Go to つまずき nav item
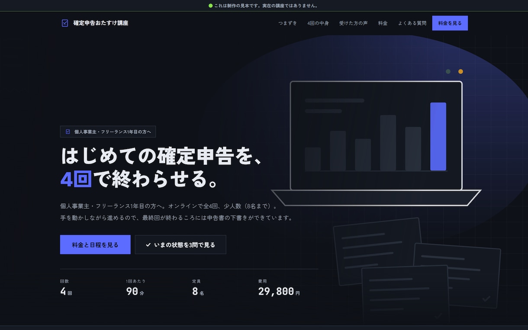 click(288, 23)
